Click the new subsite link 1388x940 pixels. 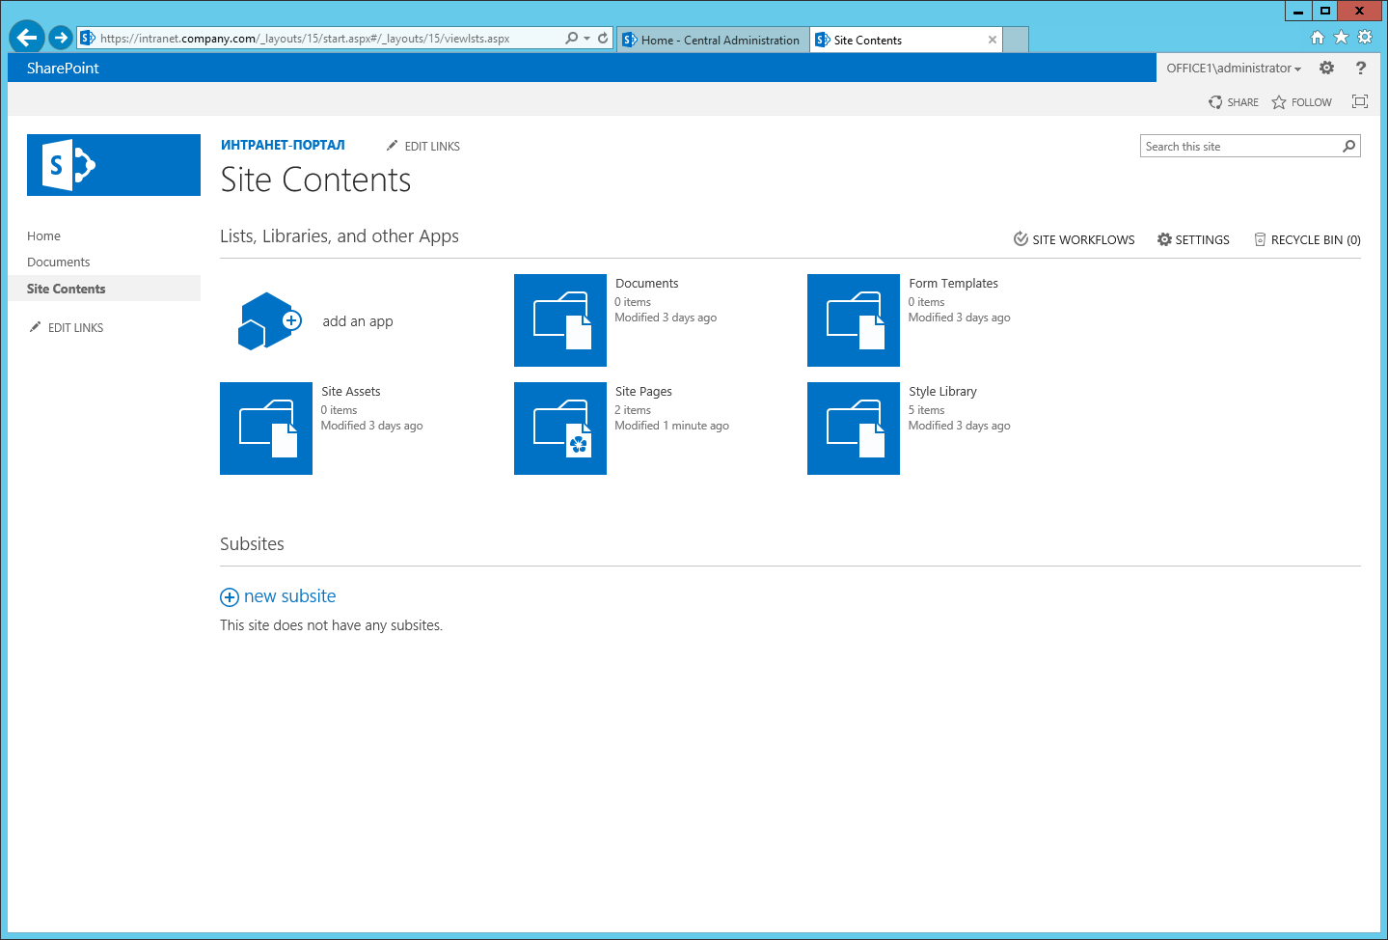(290, 596)
